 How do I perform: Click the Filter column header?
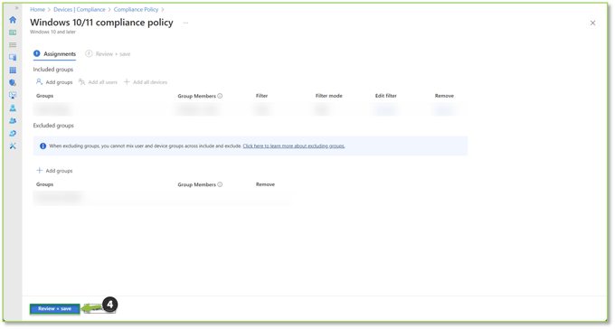click(x=261, y=96)
